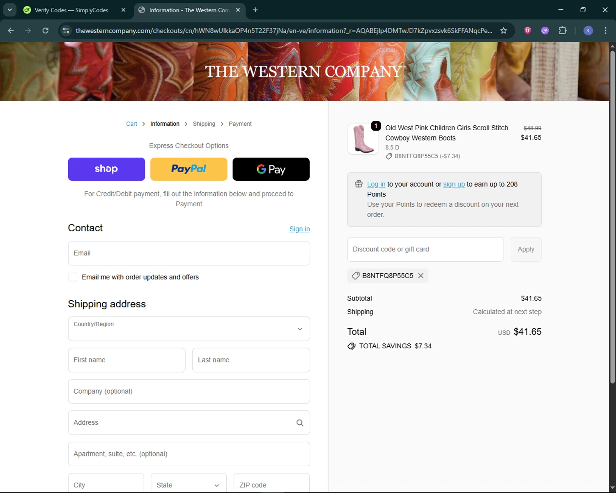
Task: Minimize the browser window
Action: tap(561, 10)
